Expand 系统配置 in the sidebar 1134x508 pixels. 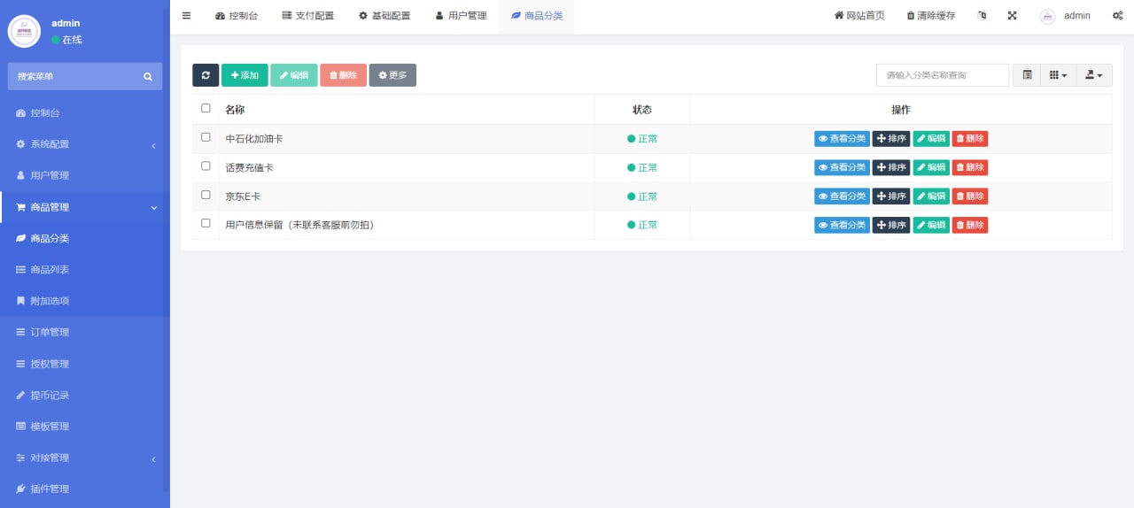tap(85, 144)
